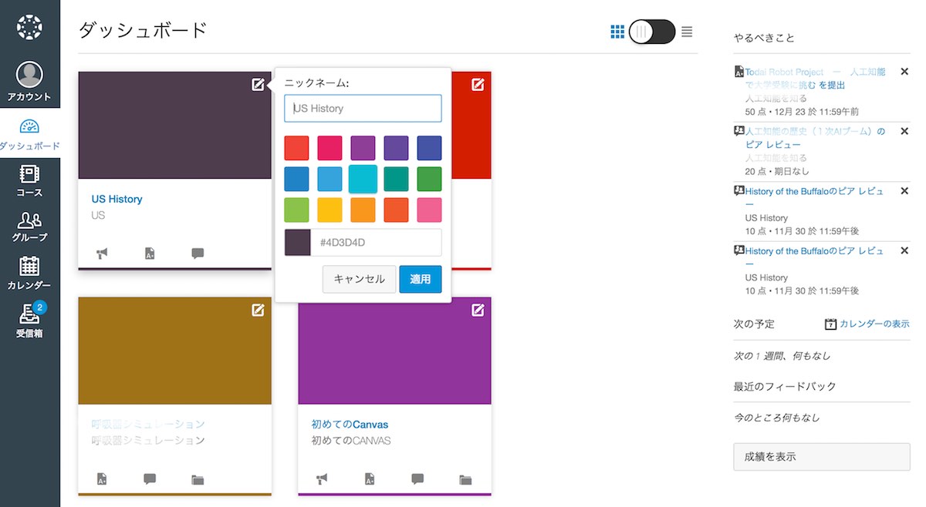
Task: Open 呼吸器シミュレーション course link
Action: pos(148,425)
